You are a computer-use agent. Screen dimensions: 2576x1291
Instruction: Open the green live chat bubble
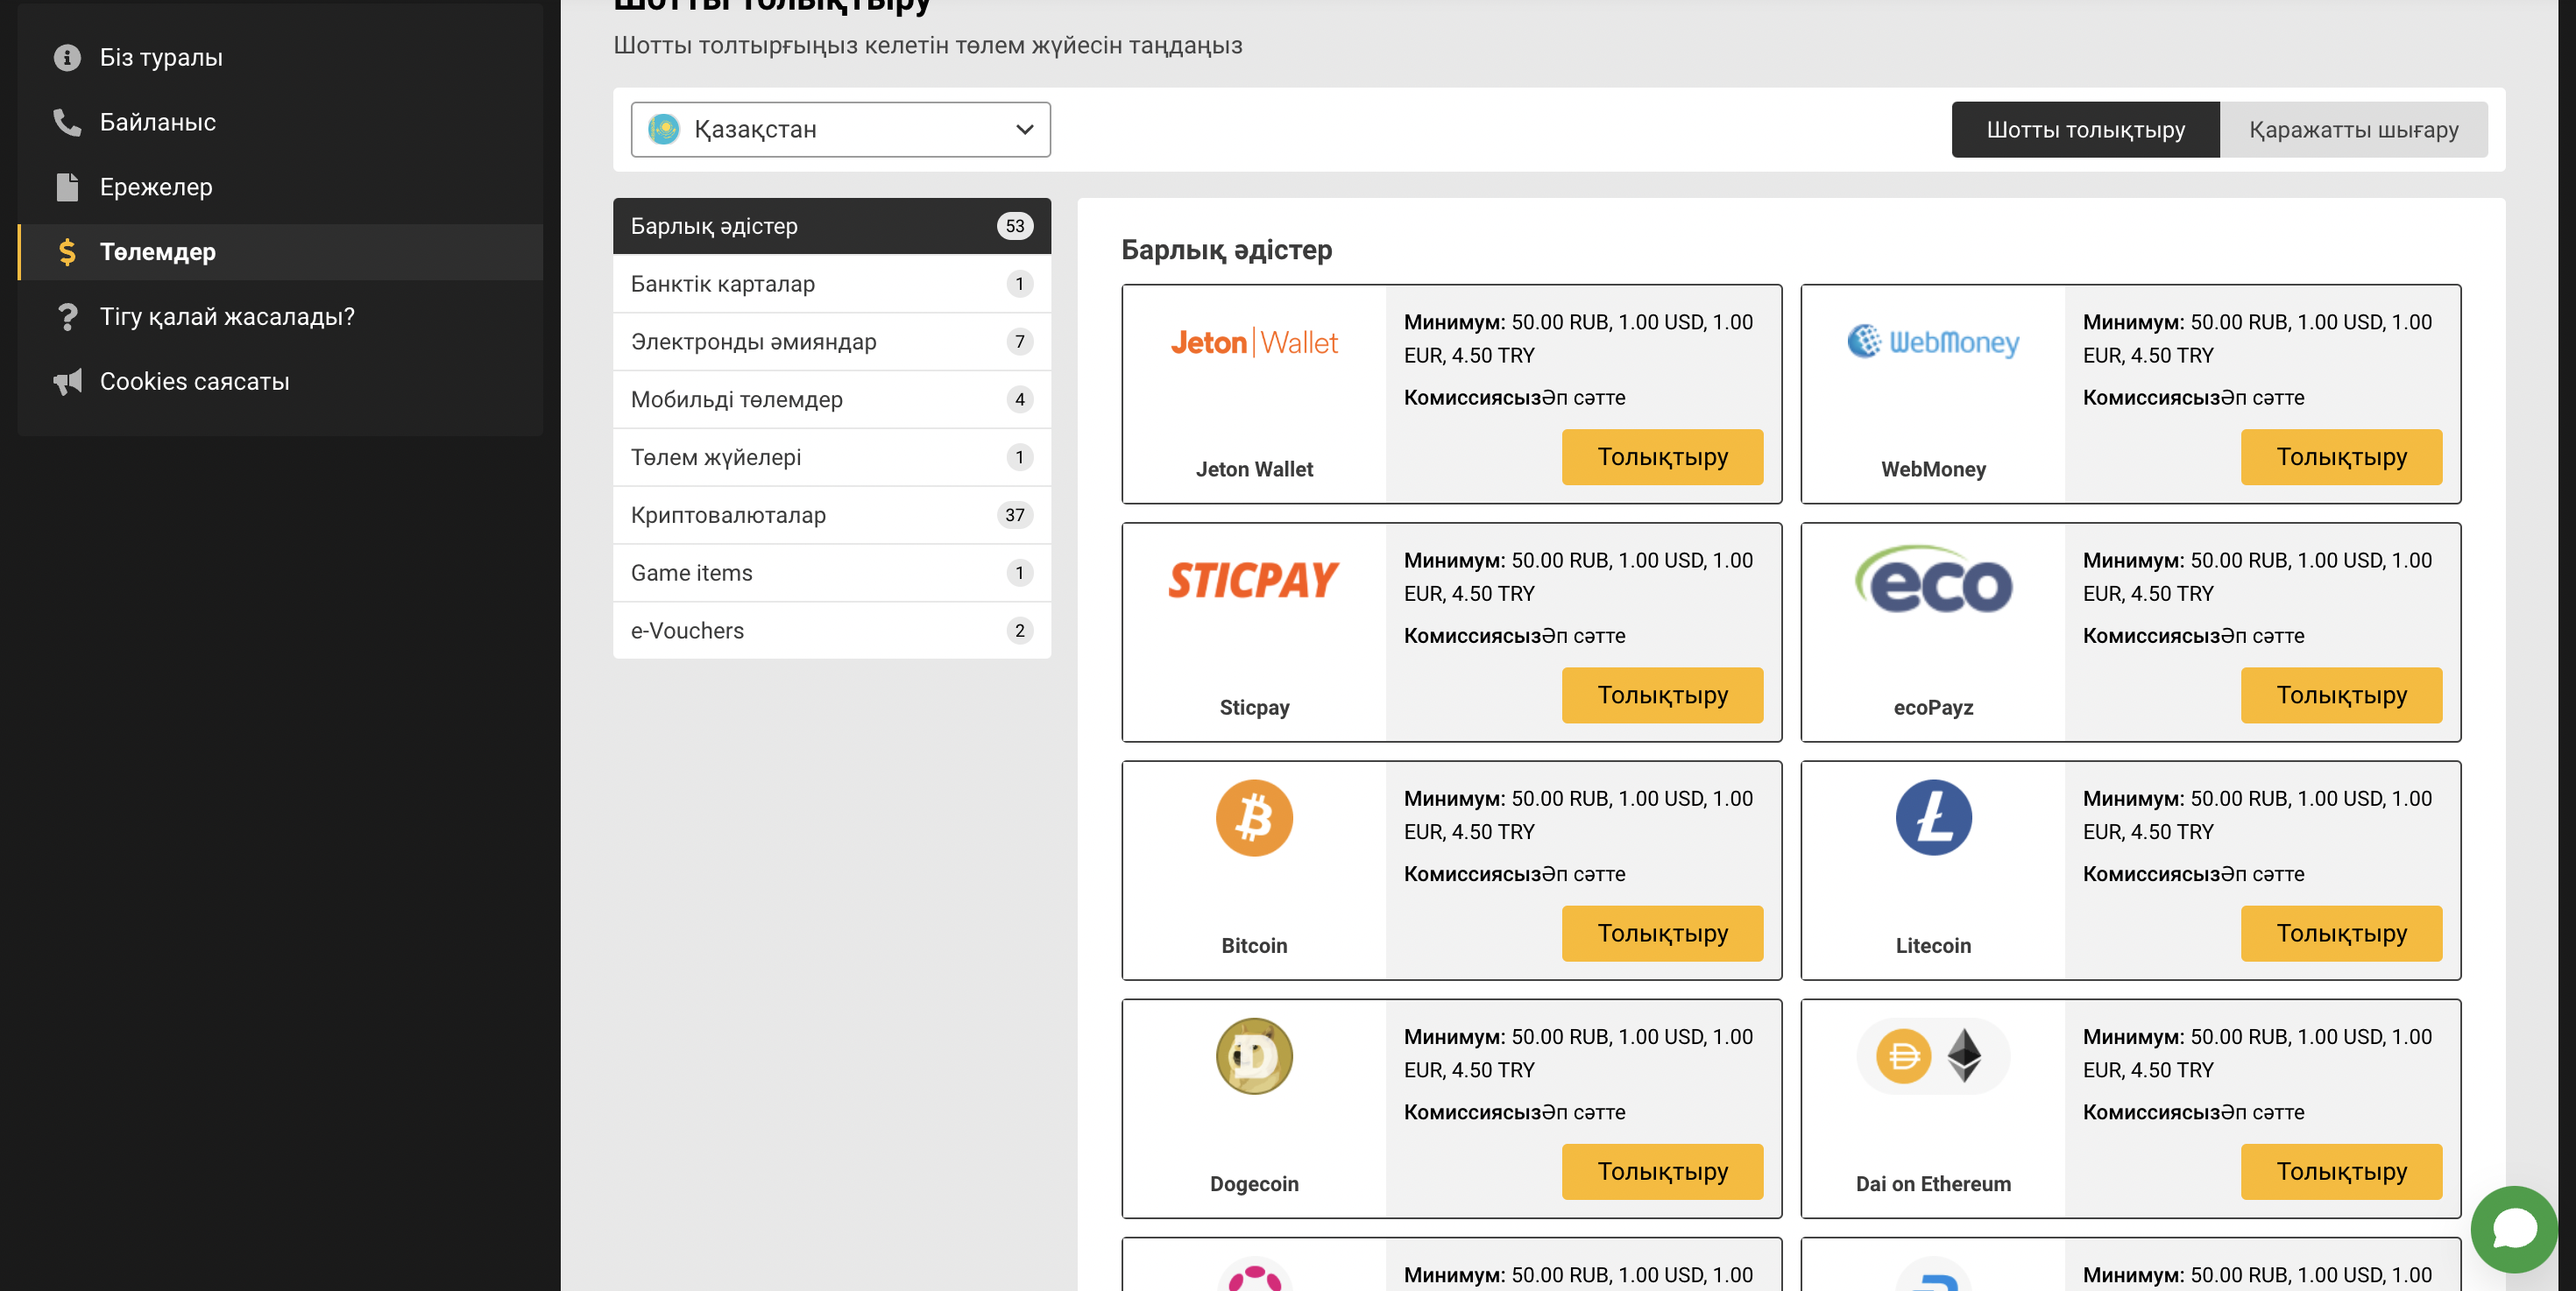(2514, 1229)
